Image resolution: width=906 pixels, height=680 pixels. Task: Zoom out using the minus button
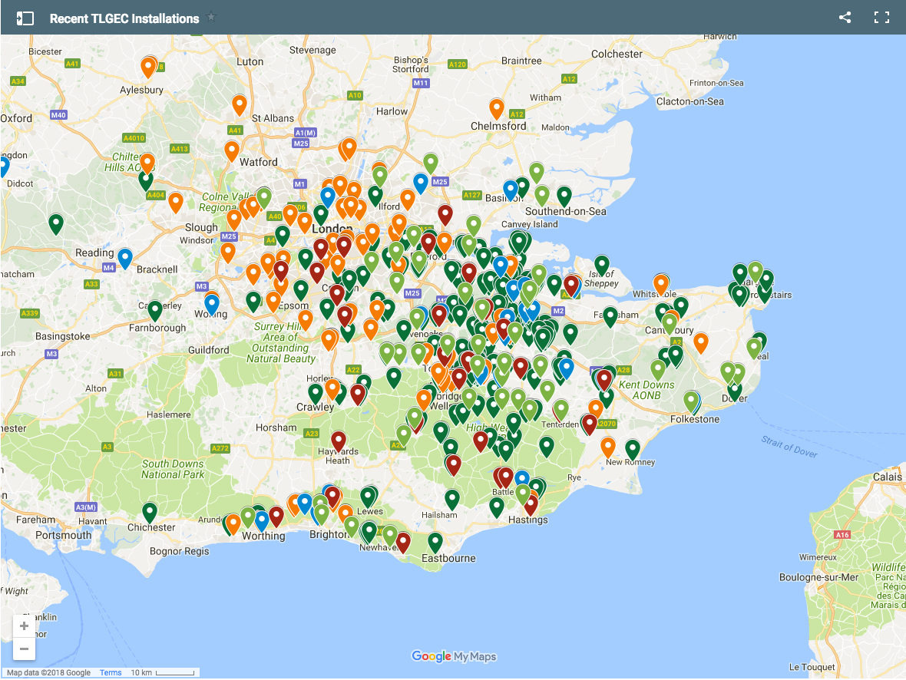24,649
